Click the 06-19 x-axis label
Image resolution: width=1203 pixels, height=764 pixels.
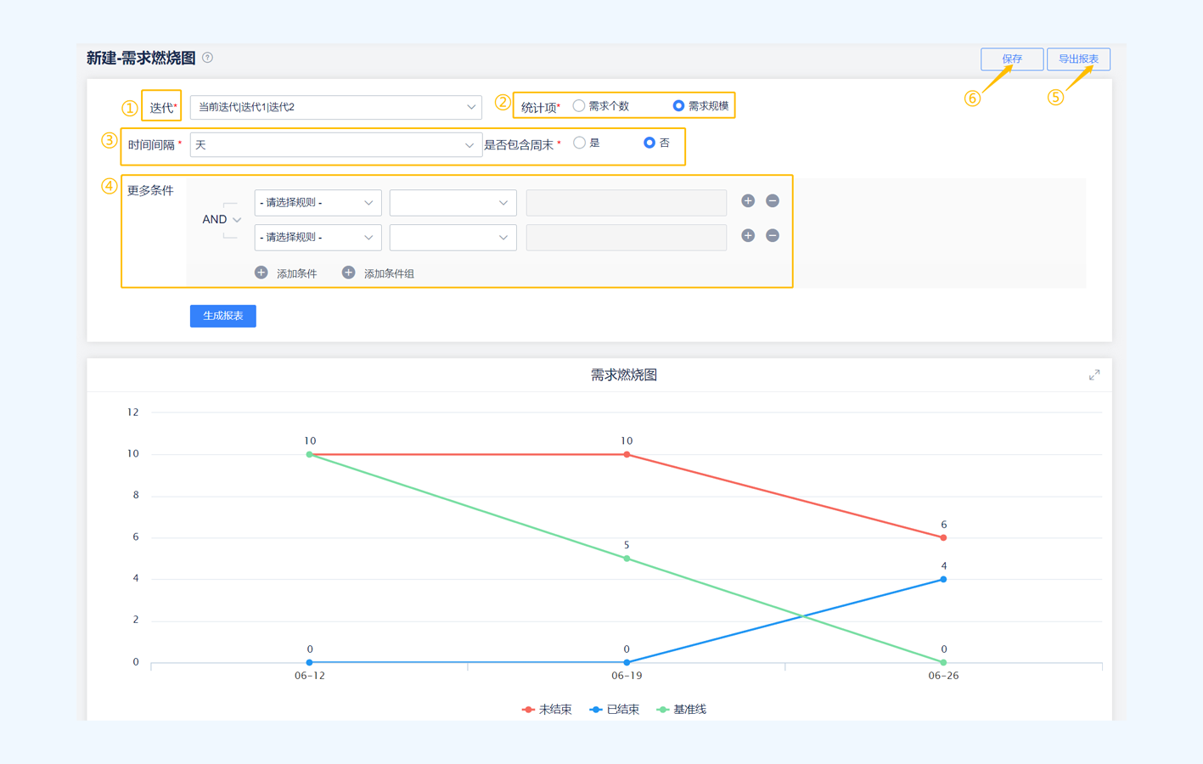(x=627, y=676)
